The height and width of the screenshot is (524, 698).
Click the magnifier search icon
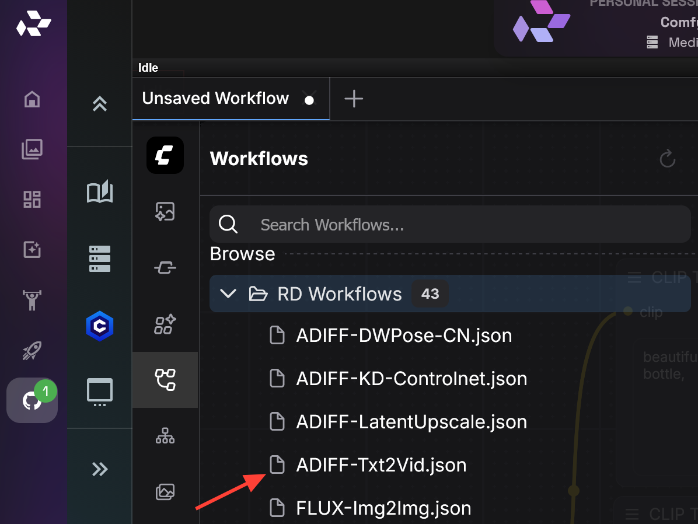click(228, 224)
